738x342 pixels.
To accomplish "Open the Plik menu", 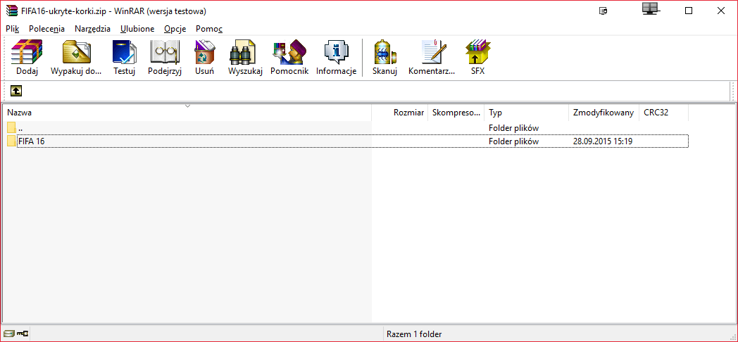I will [x=13, y=29].
